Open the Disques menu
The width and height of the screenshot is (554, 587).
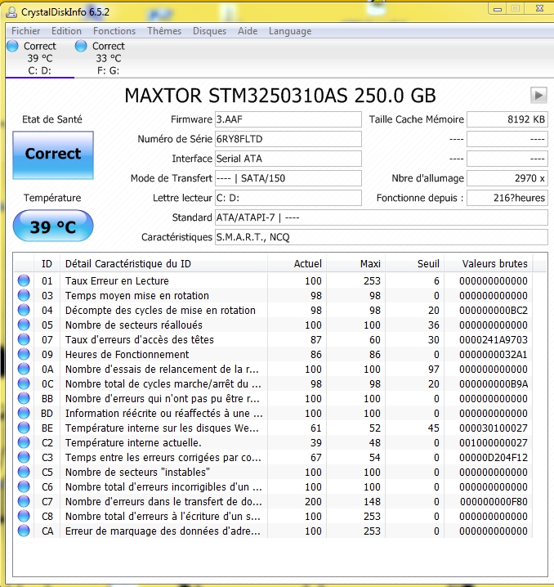[209, 31]
